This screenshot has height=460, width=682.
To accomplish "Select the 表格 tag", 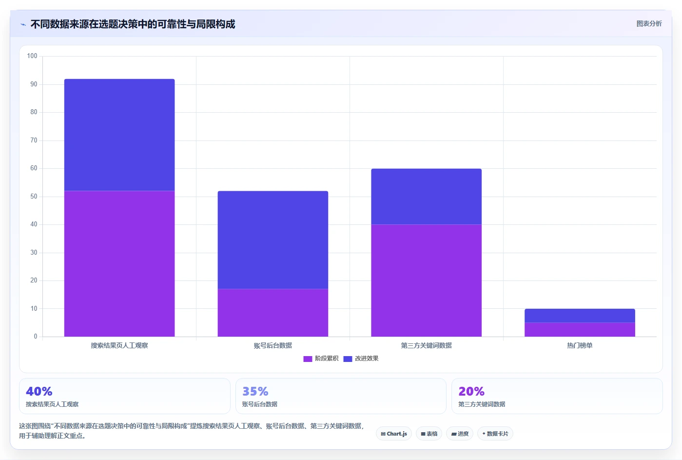I will [429, 434].
